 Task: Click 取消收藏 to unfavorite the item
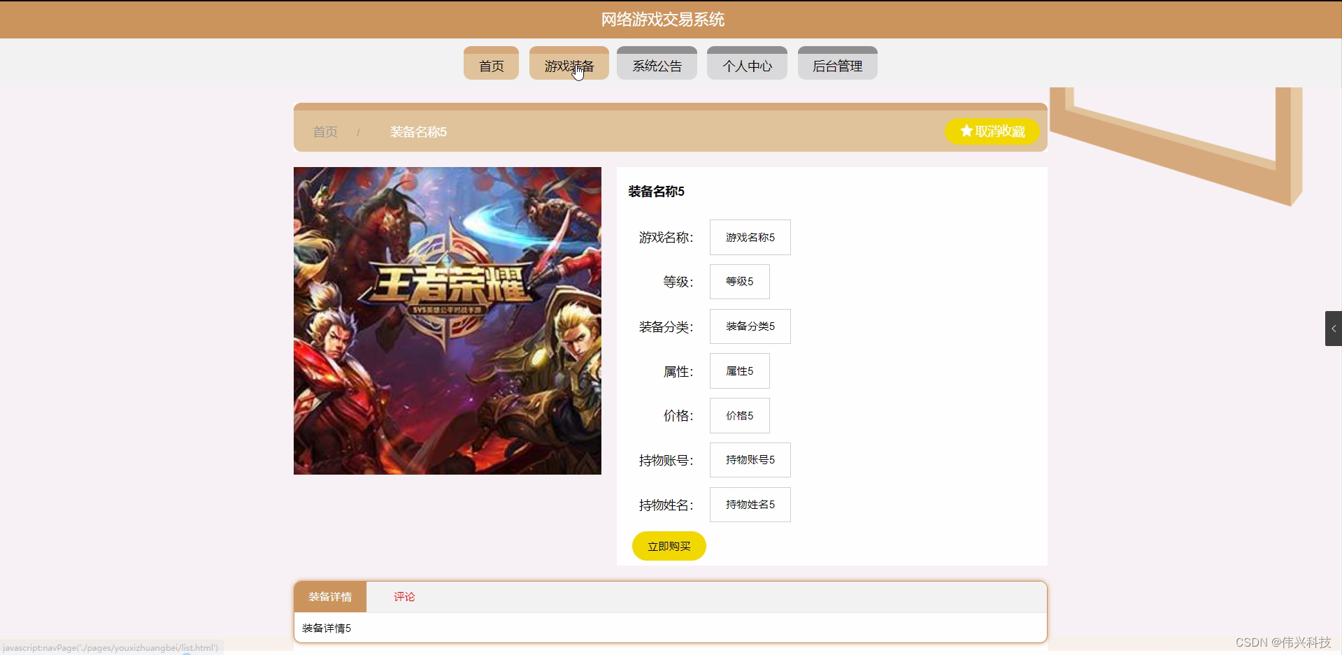pos(992,131)
